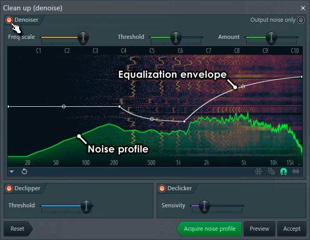Select envelope tension handle near 500 Hz

(x=152, y=119)
